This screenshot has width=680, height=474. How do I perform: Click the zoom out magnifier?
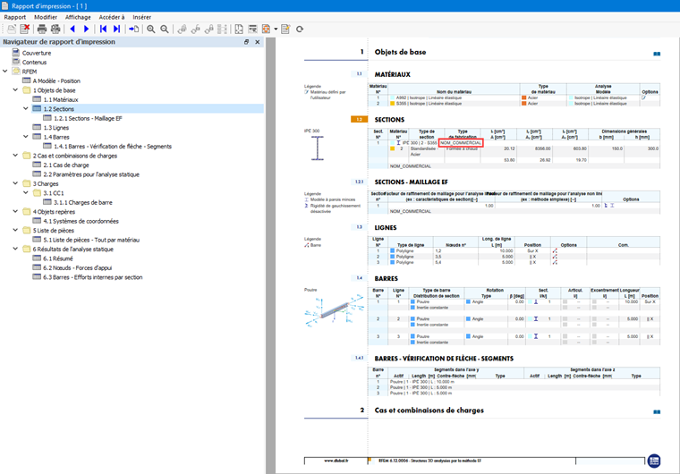click(x=165, y=29)
